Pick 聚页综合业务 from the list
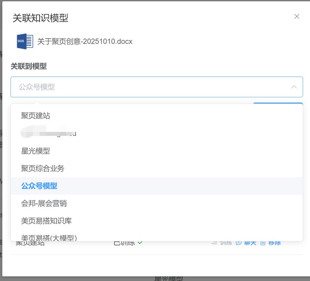The image size is (310, 281). pos(43,169)
